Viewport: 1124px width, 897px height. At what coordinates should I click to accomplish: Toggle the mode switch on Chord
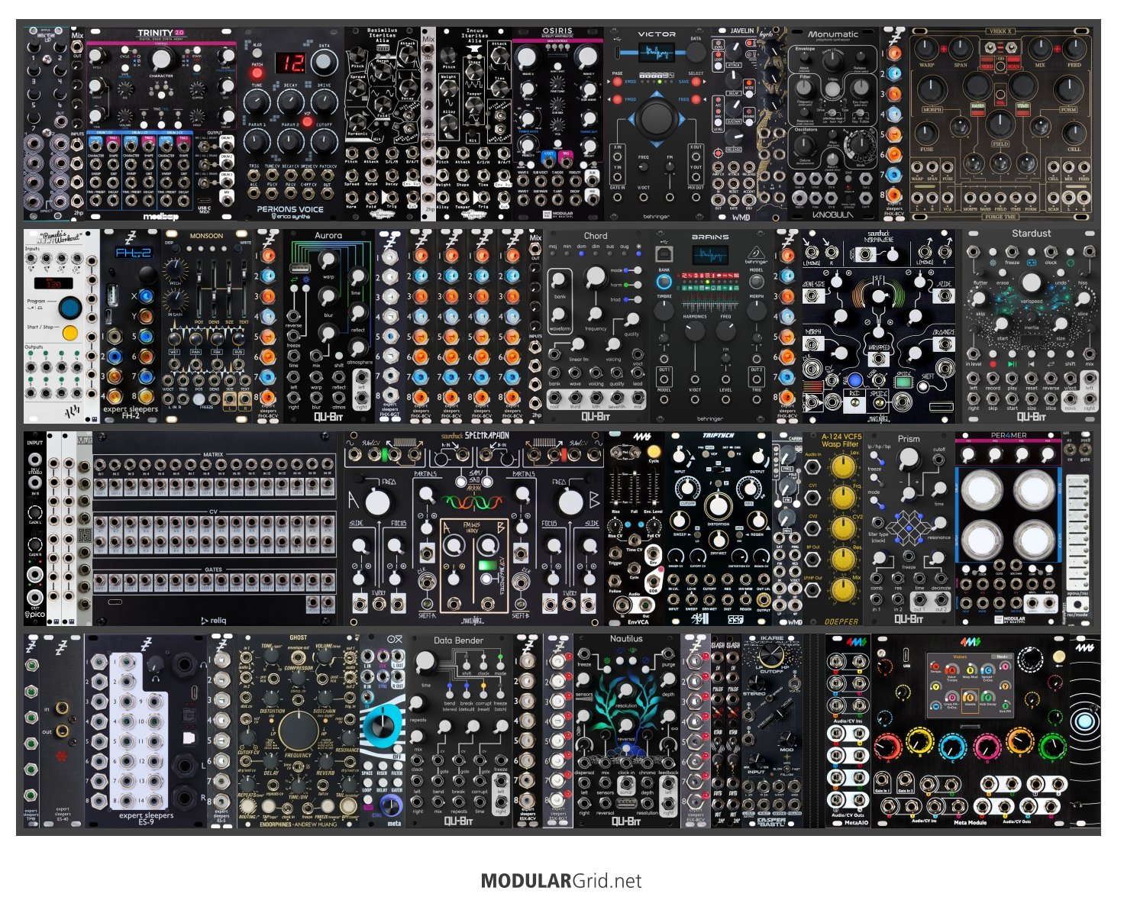coord(636,270)
